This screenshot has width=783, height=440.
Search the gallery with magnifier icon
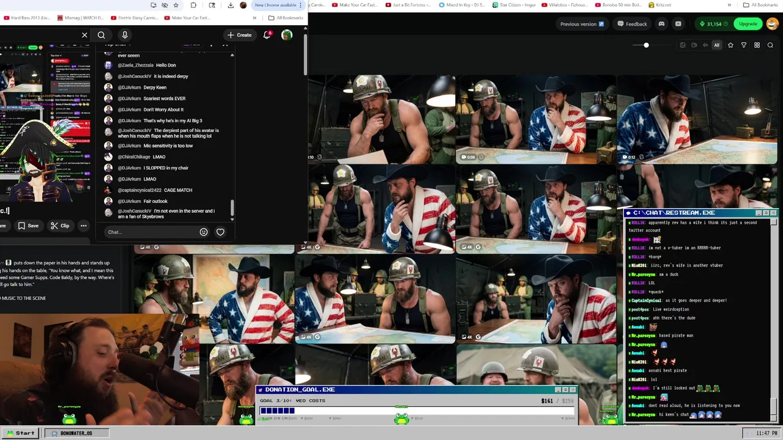pos(770,45)
